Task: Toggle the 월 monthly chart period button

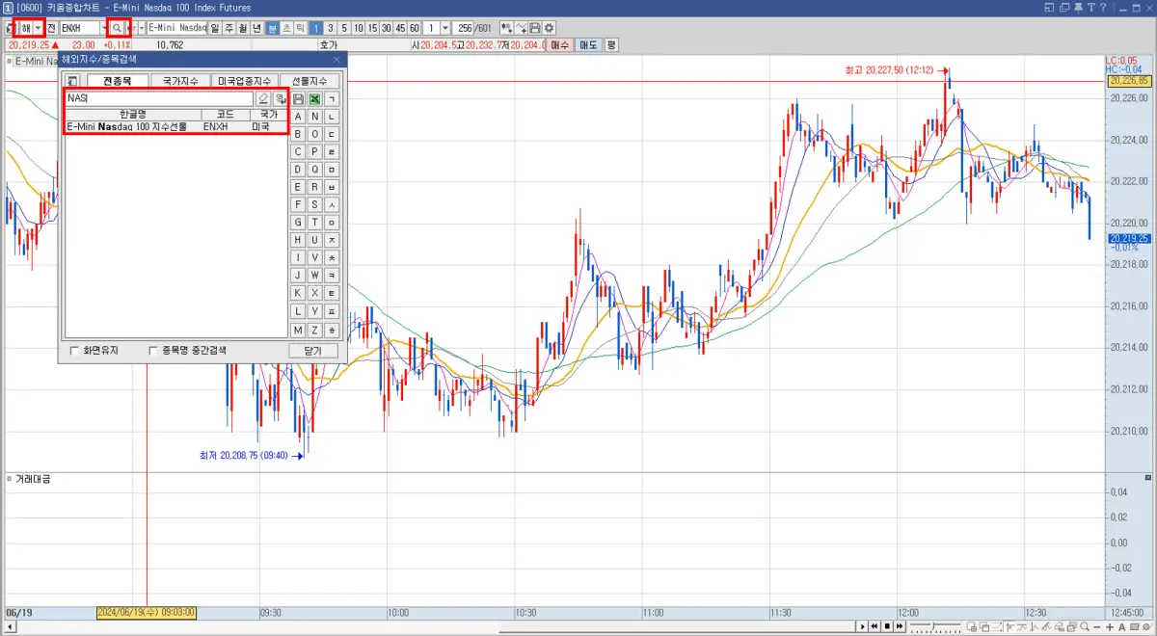Action: 243,29
